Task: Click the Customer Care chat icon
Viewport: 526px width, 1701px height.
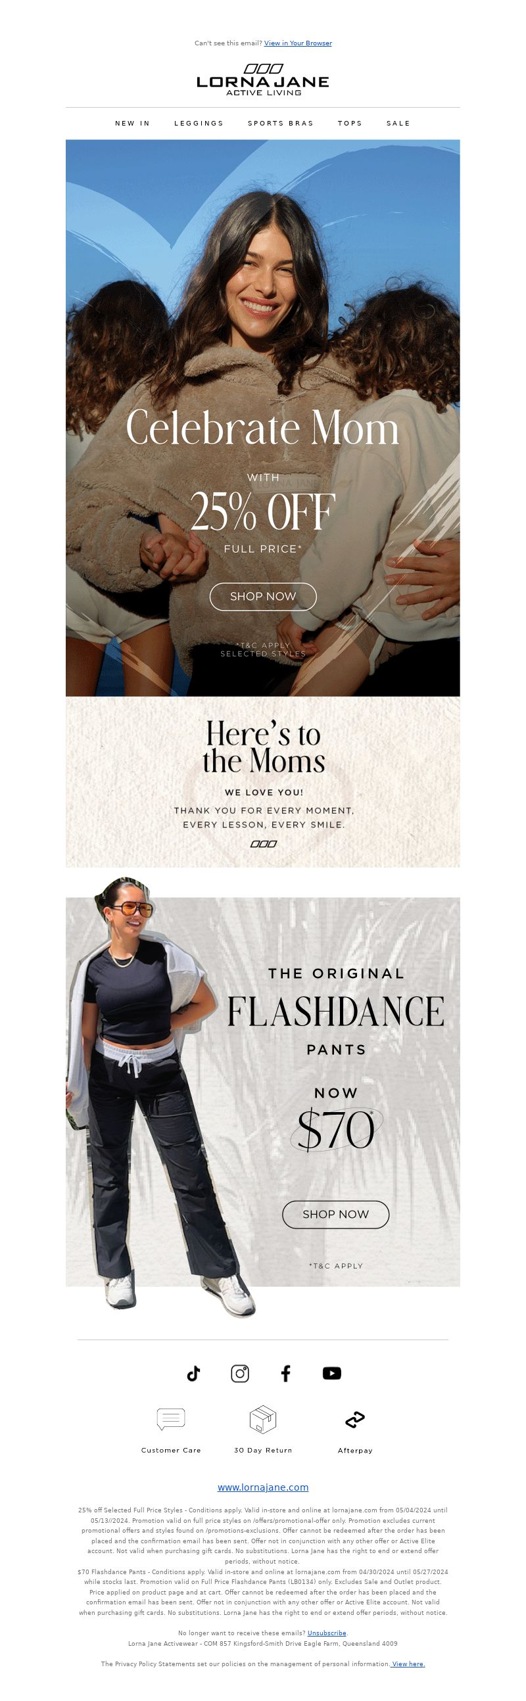Action: (170, 1419)
